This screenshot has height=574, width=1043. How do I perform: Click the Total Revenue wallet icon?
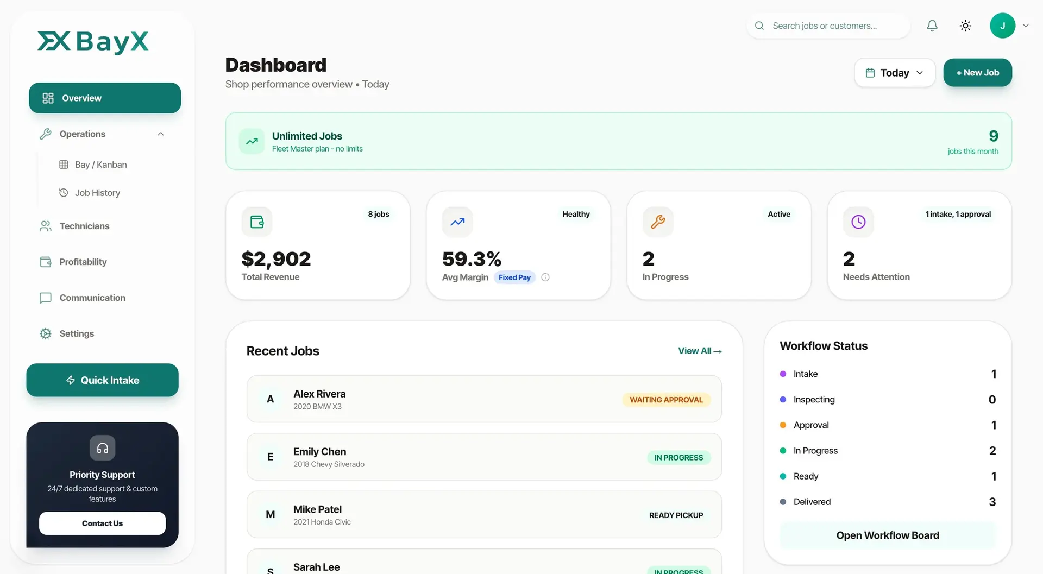point(257,222)
